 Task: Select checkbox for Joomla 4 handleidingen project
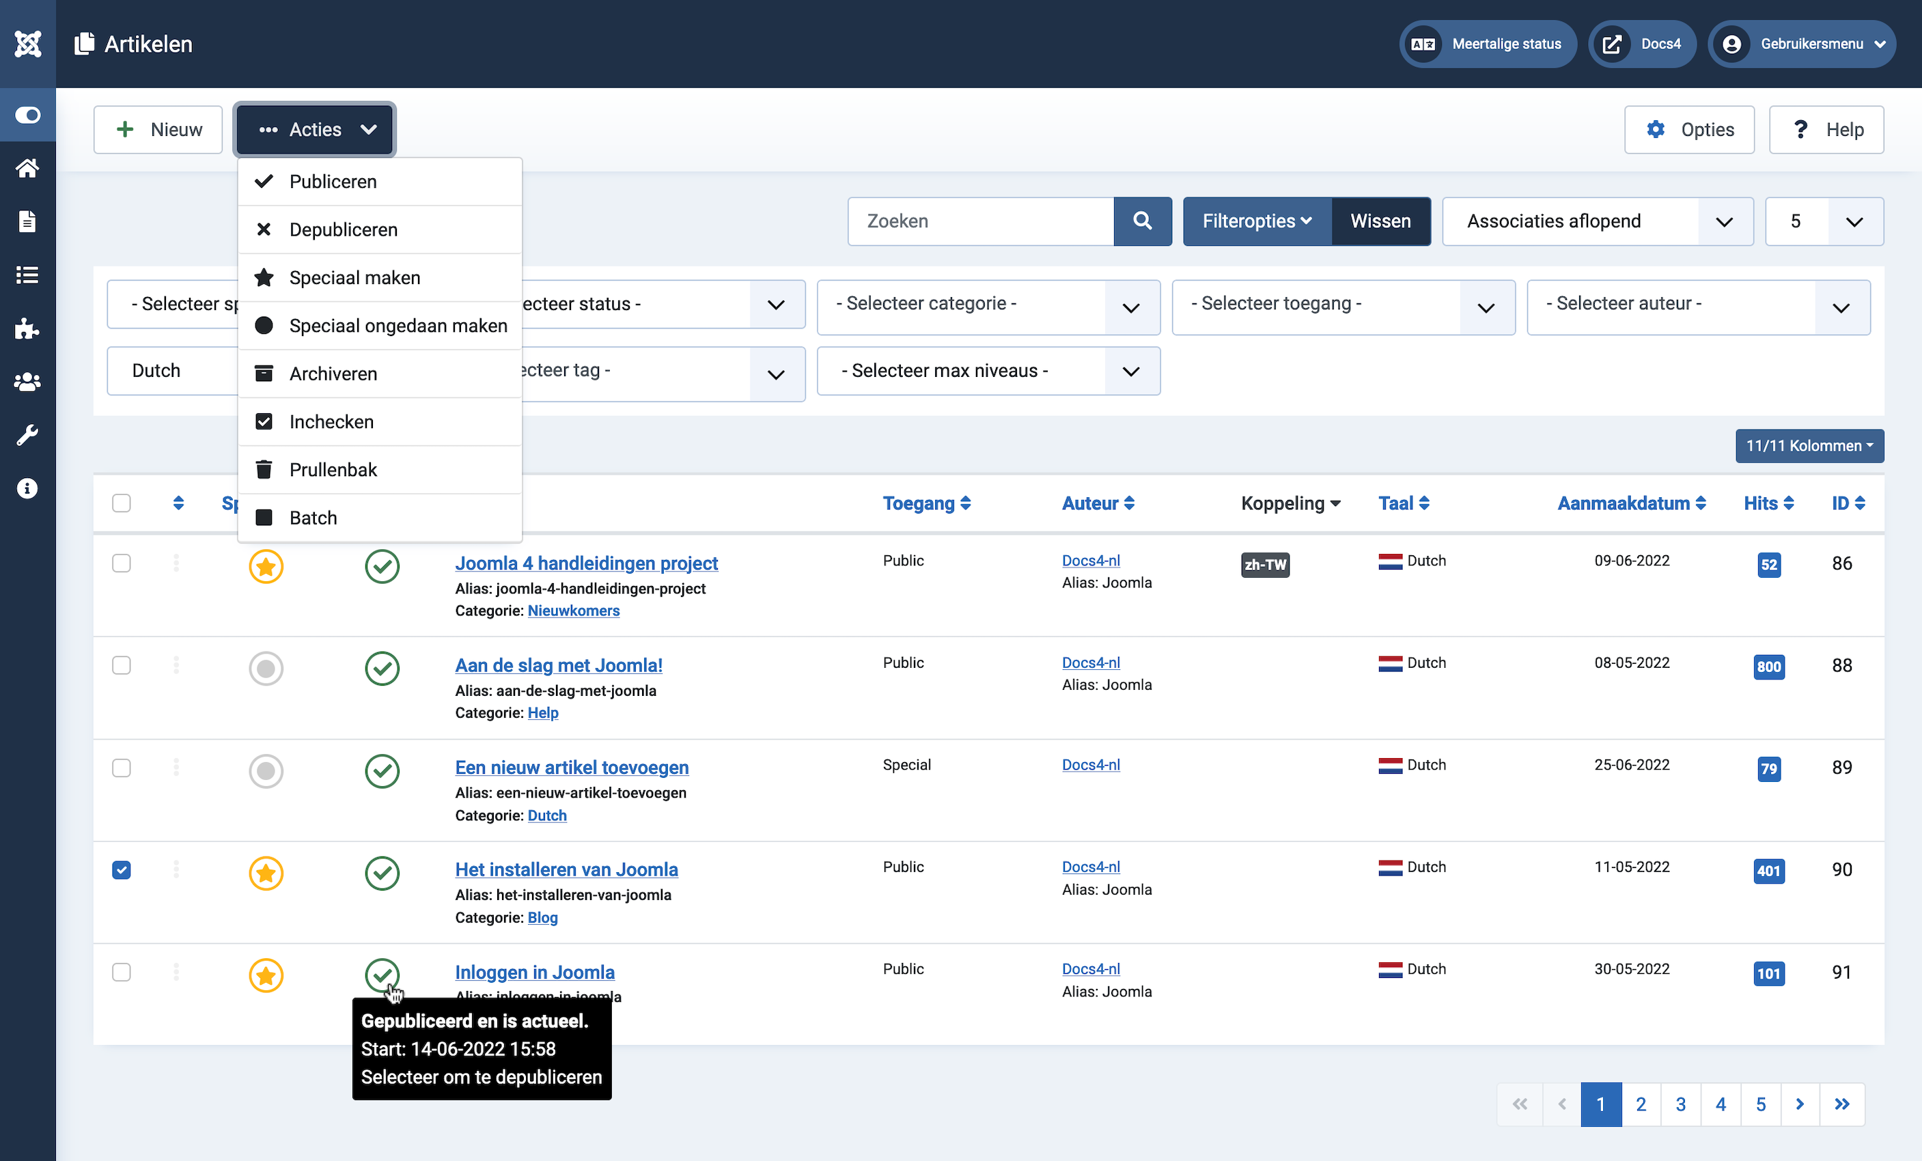point(122,563)
